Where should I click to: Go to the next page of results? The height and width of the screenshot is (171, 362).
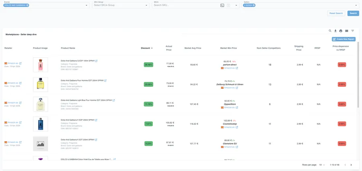coord(351,165)
